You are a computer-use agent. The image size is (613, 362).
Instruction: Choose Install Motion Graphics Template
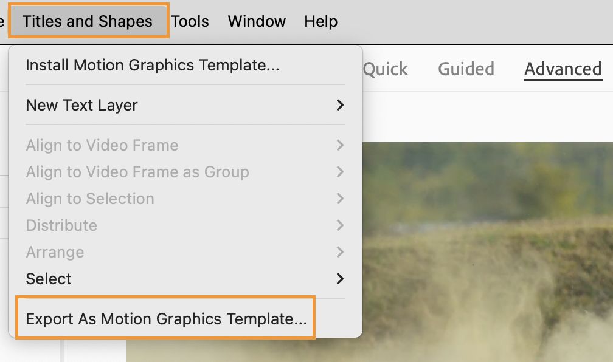coord(152,65)
